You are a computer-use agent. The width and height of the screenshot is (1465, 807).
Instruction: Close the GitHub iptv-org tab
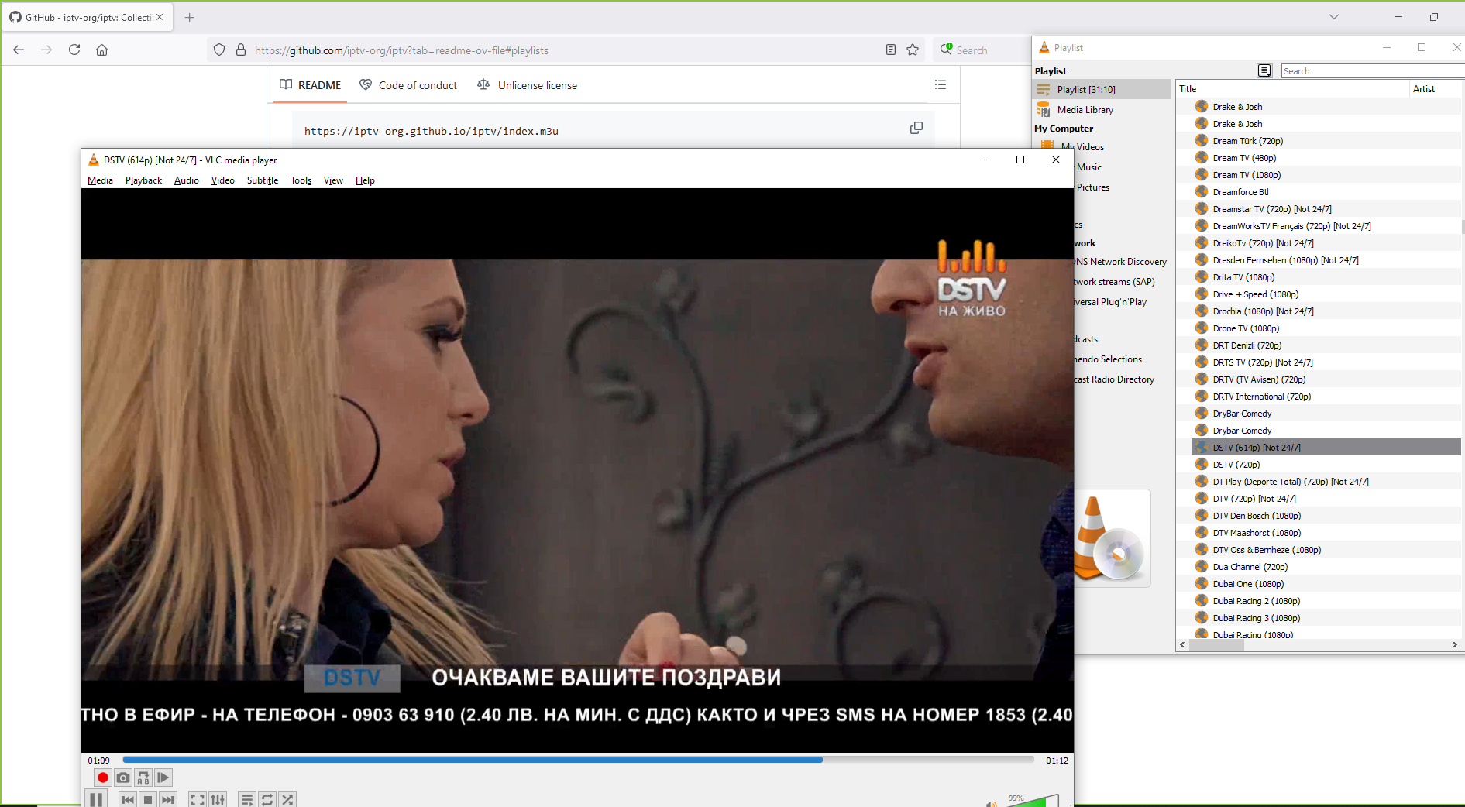click(x=160, y=17)
